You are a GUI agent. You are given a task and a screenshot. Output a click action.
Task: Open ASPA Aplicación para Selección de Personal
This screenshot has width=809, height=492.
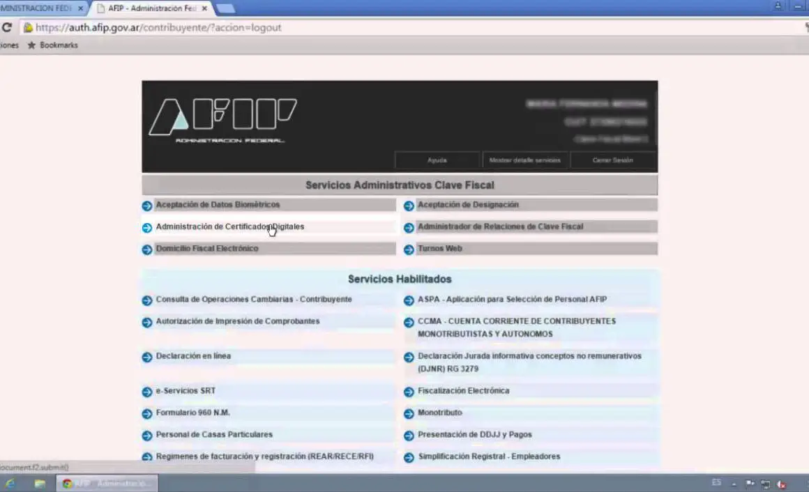513,299
